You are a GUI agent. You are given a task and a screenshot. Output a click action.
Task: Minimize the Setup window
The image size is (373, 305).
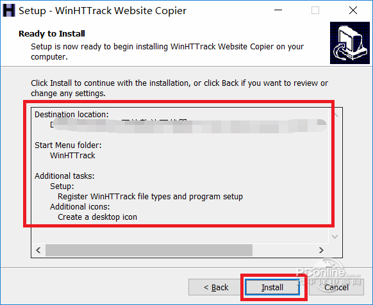(x=278, y=10)
